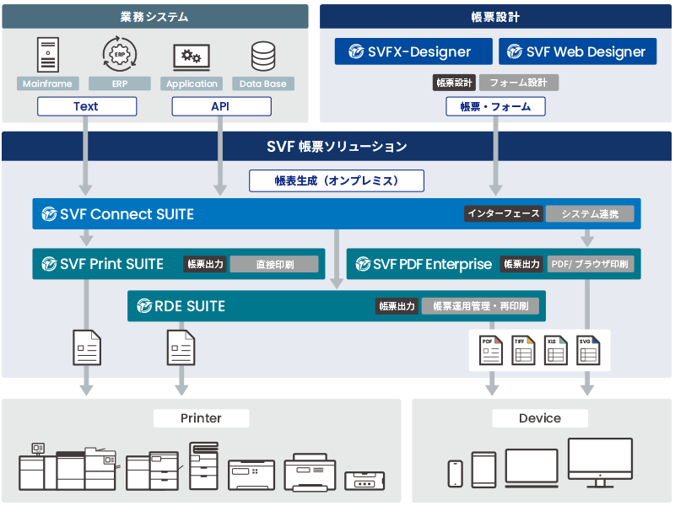The height and width of the screenshot is (506, 675).
Task: Select the Data Base cylinder icon
Action: 262,56
